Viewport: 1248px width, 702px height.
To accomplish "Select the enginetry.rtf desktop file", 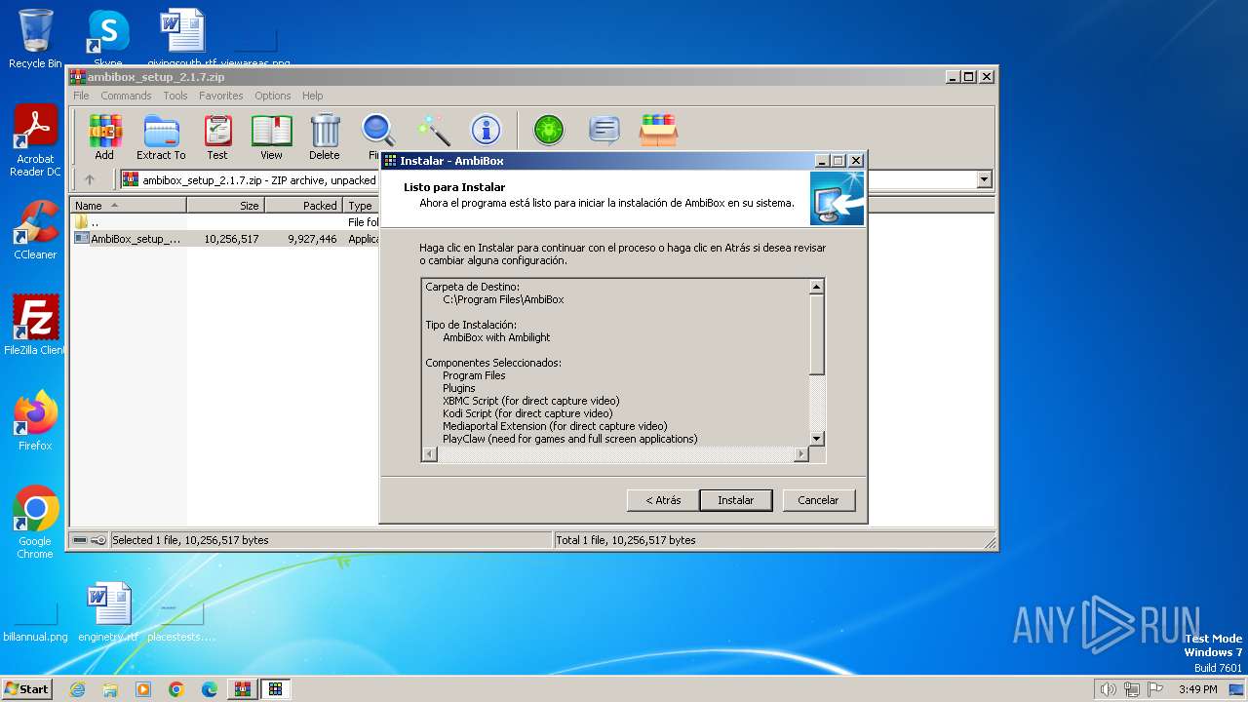I will (x=108, y=612).
